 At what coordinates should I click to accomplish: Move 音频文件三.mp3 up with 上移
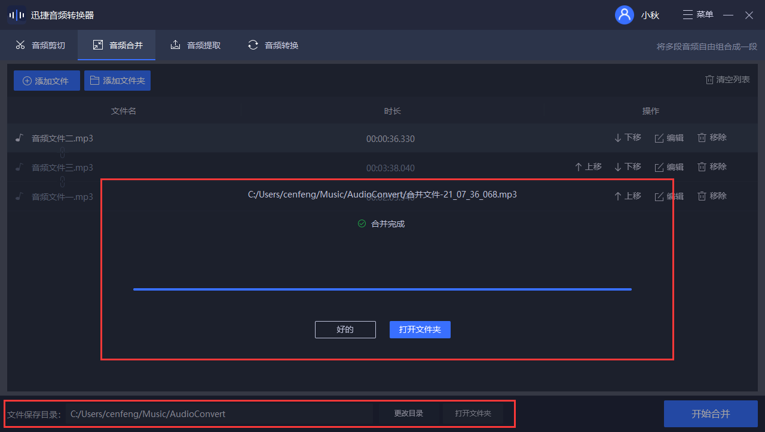pos(588,167)
